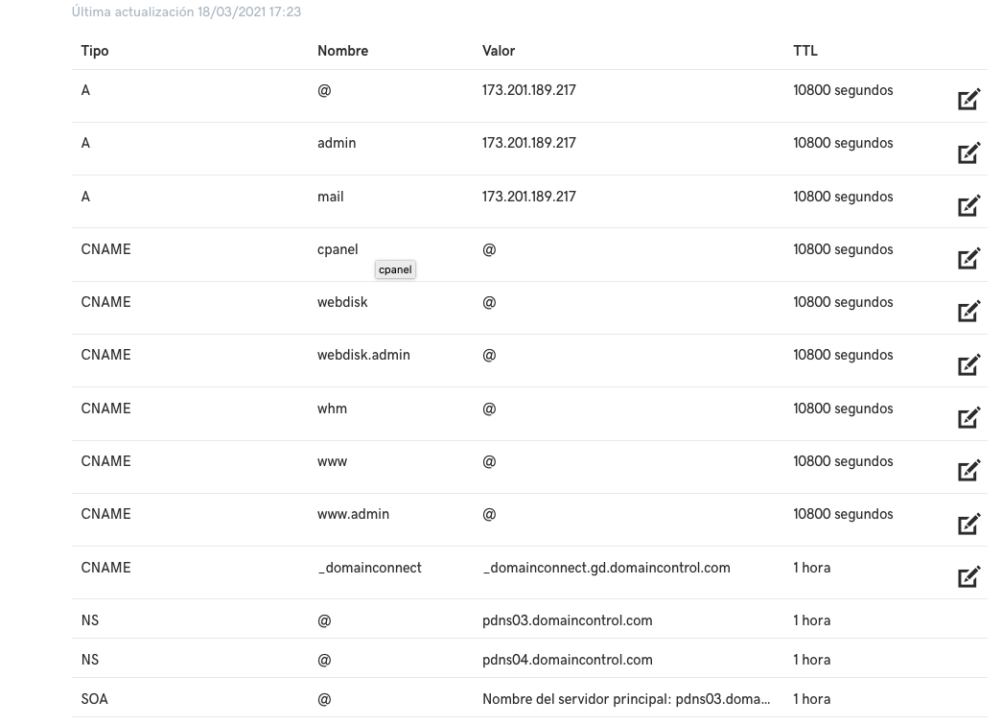Click the TTL column header
This screenshot has width=1002, height=724.
point(805,51)
